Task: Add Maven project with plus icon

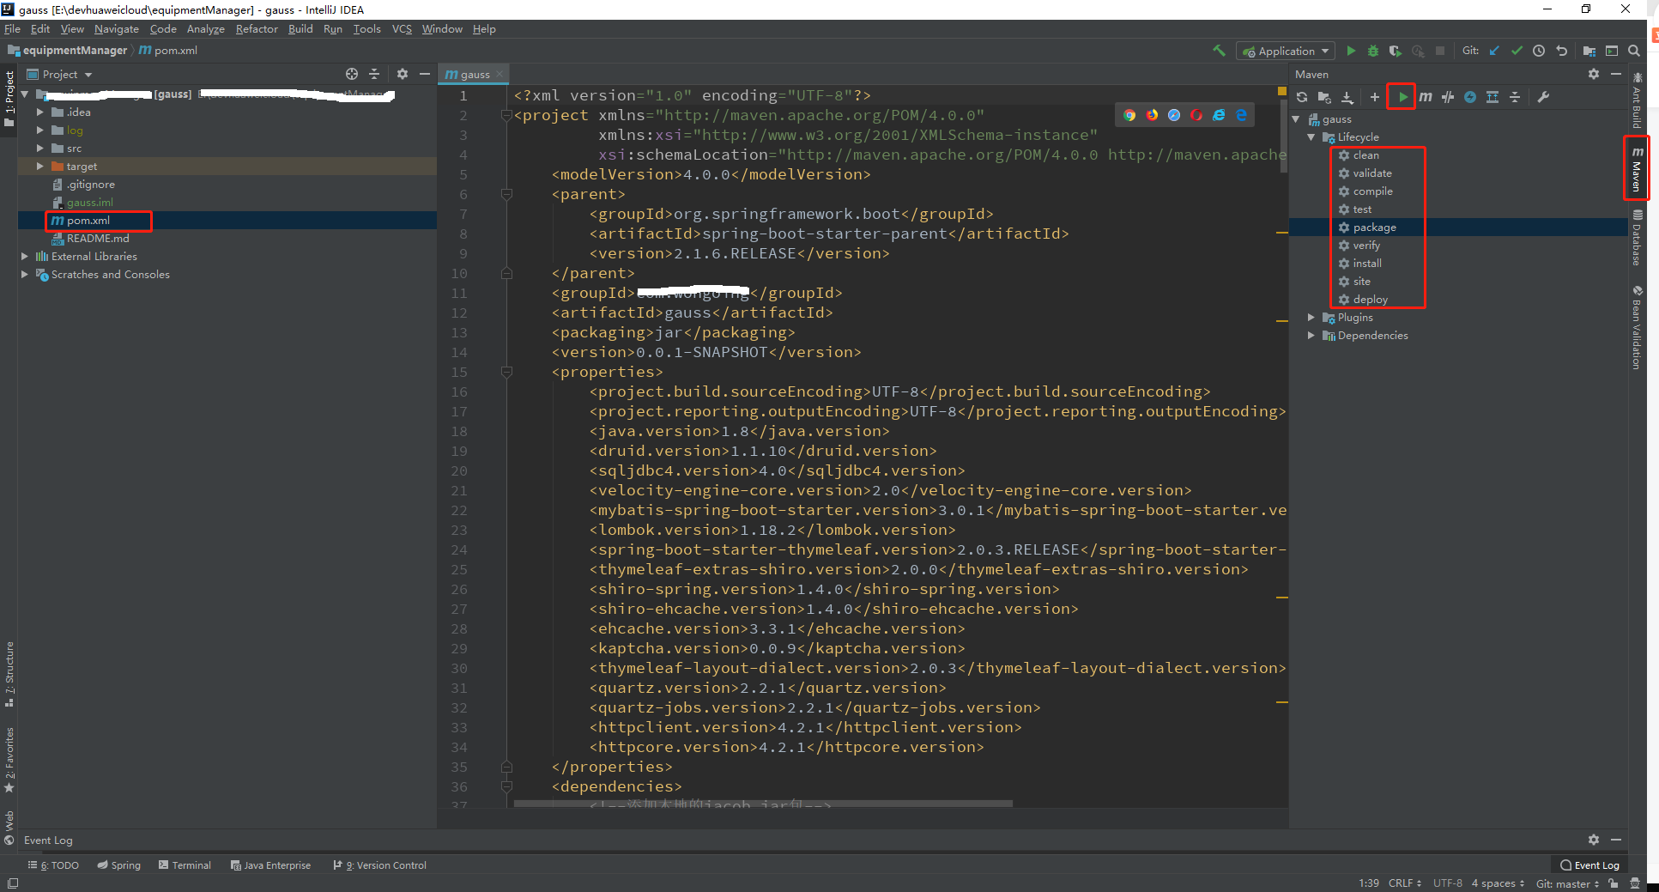Action: [1375, 97]
